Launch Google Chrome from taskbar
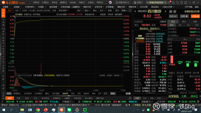201x113 pixels. 38,110
